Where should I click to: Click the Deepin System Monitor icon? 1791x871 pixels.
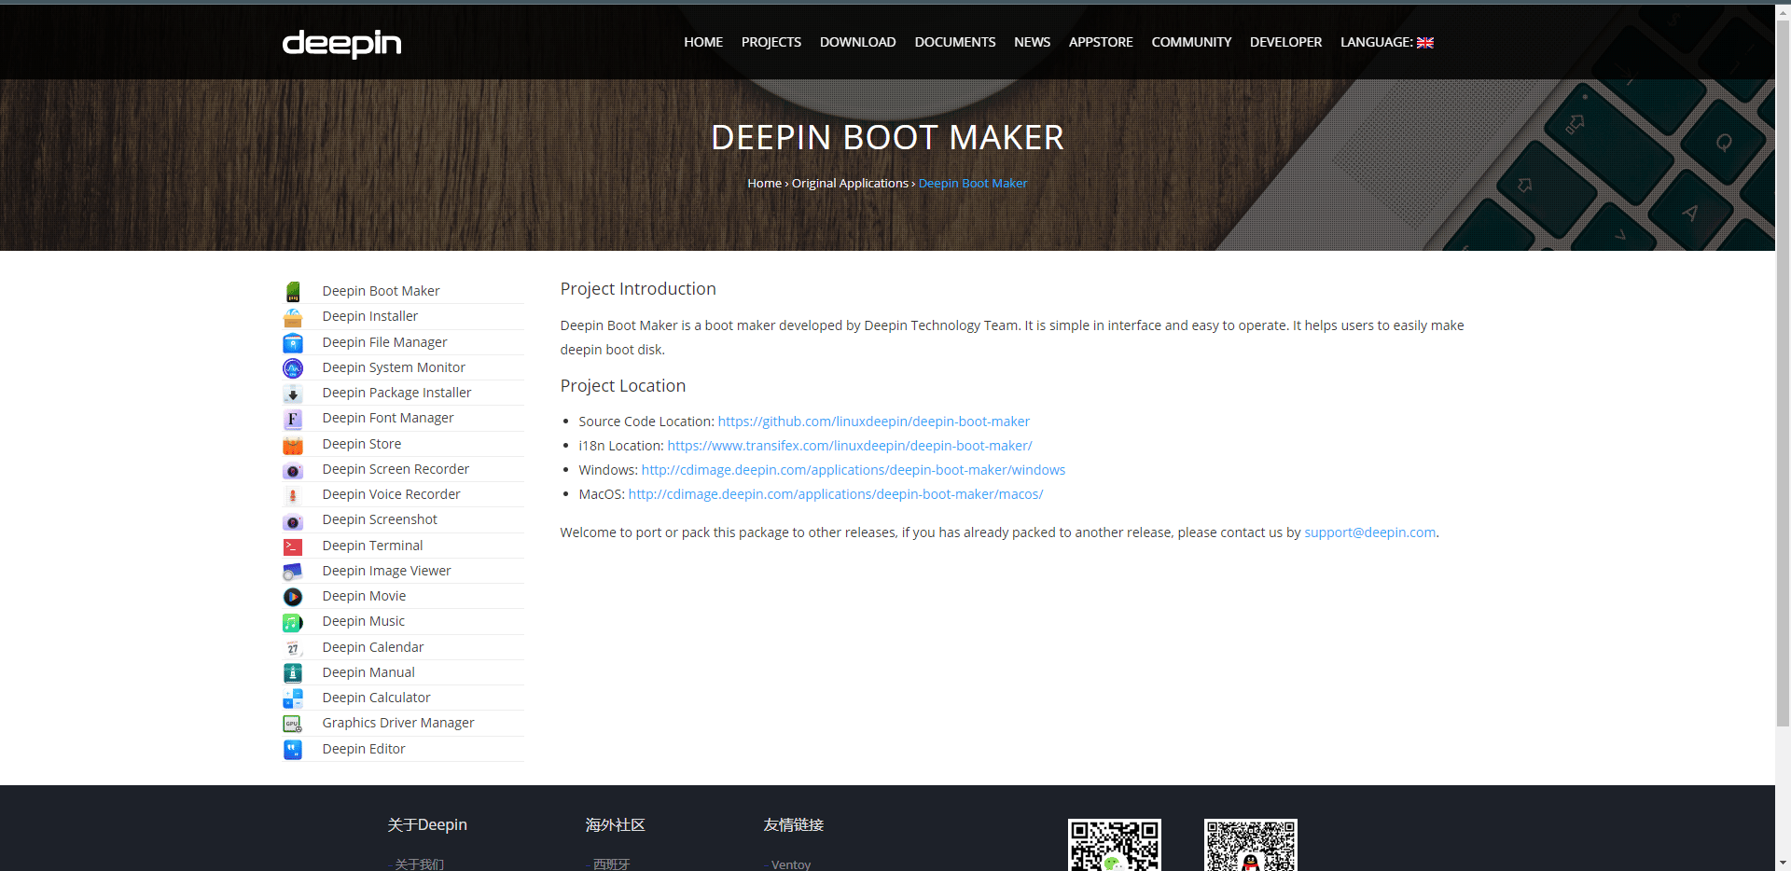[x=293, y=368]
